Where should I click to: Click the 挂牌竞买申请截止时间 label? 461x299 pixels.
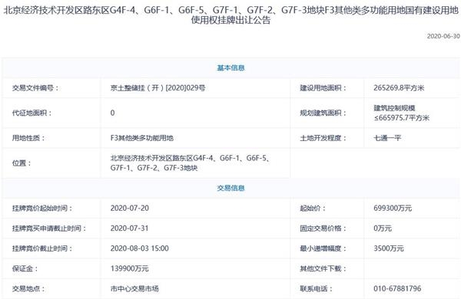[x=49, y=228]
